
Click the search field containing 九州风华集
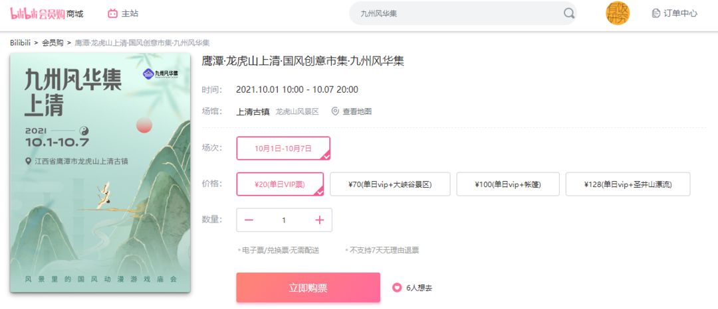point(463,13)
